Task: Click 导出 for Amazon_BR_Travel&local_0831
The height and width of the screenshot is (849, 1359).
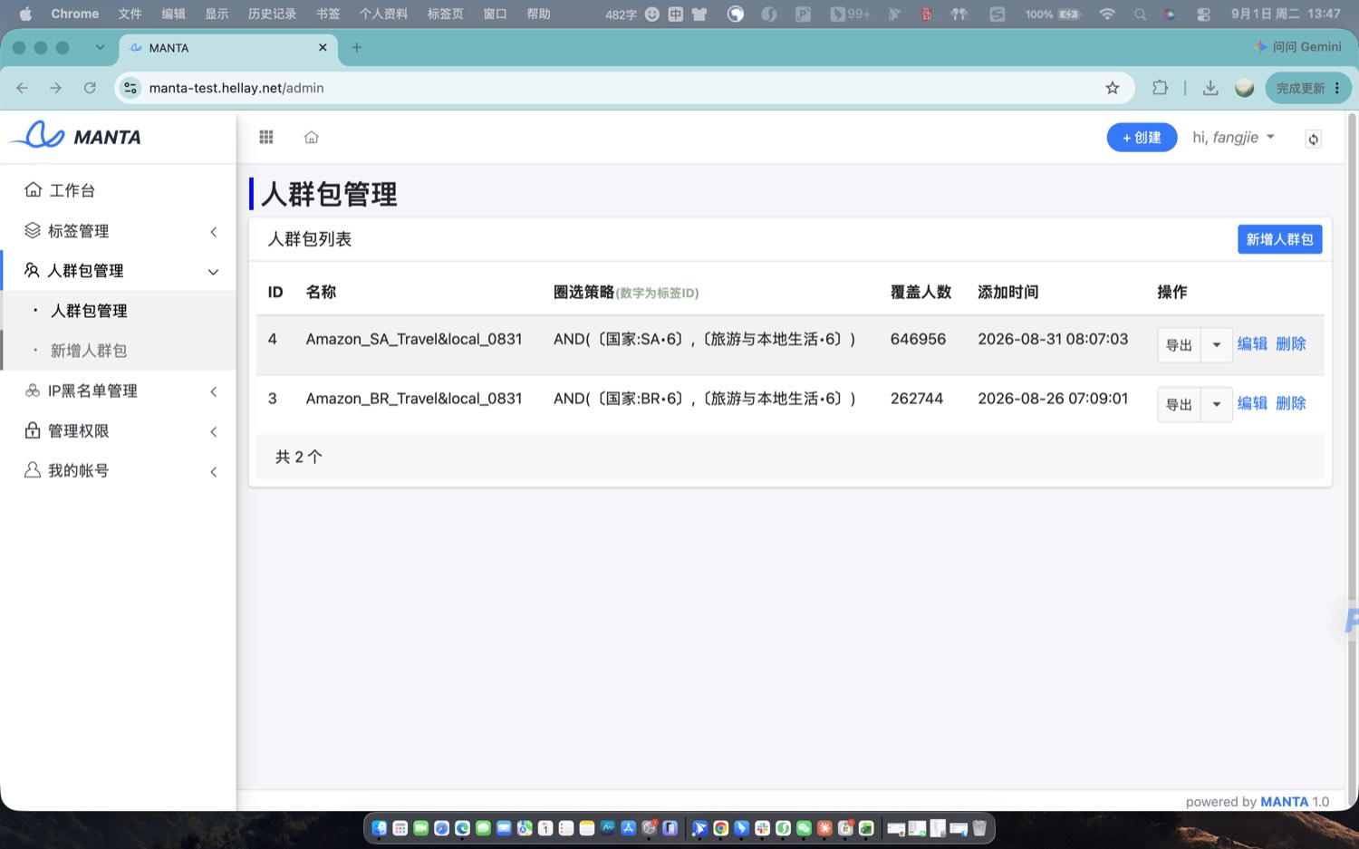Action: 1179,404
